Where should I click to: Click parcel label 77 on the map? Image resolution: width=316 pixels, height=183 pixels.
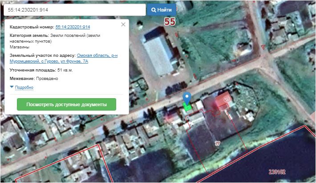pos(218,143)
